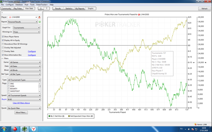
Task: Check the SNG flag
Action: coord(9,84)
